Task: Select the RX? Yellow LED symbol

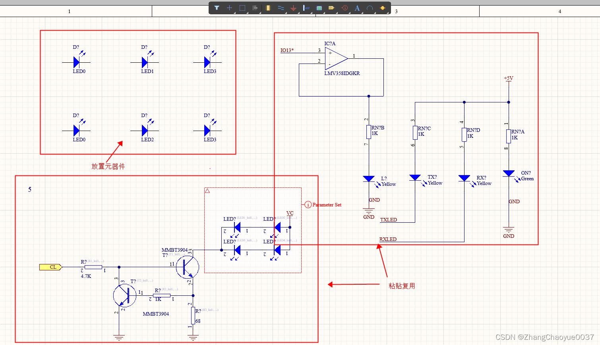Action: pos(465,179)
